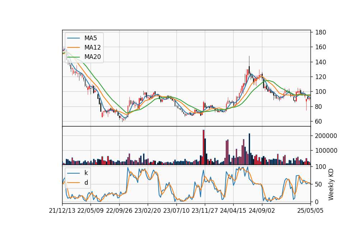Click the 22/05/09 date axis label

tap(91, 211)
